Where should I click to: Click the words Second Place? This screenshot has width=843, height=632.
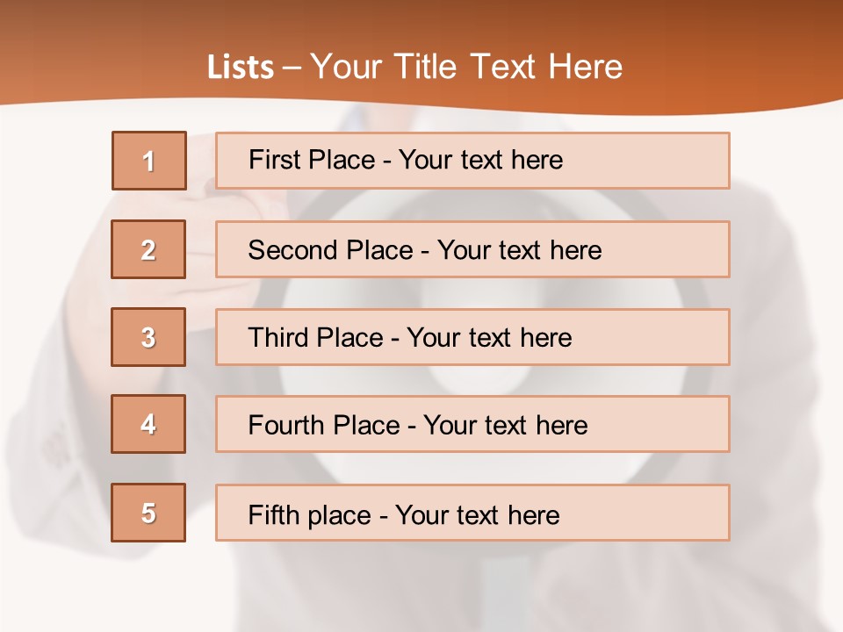pos(331,250)
